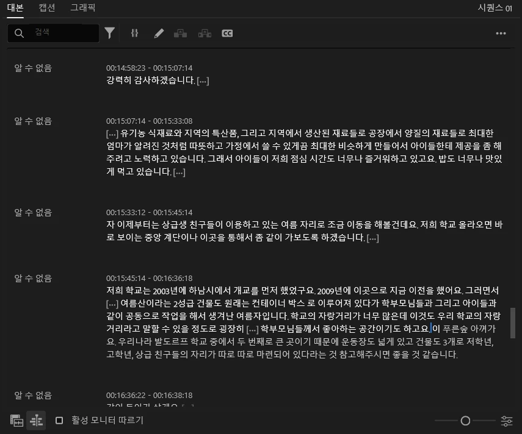Click the 검색 search field
Viewport: 522px width, 434px height.
coord(53,33)
